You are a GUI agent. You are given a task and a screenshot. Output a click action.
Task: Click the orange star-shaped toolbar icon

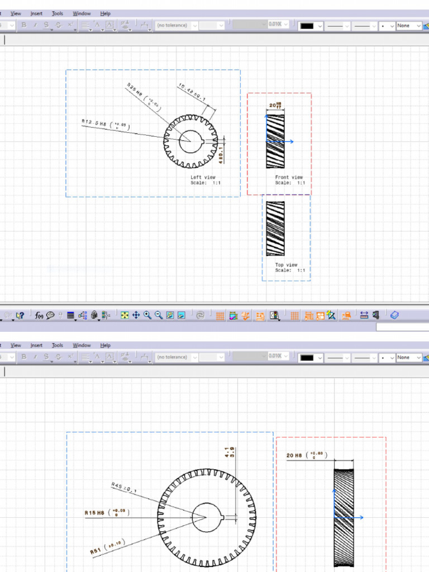[246, 316]
